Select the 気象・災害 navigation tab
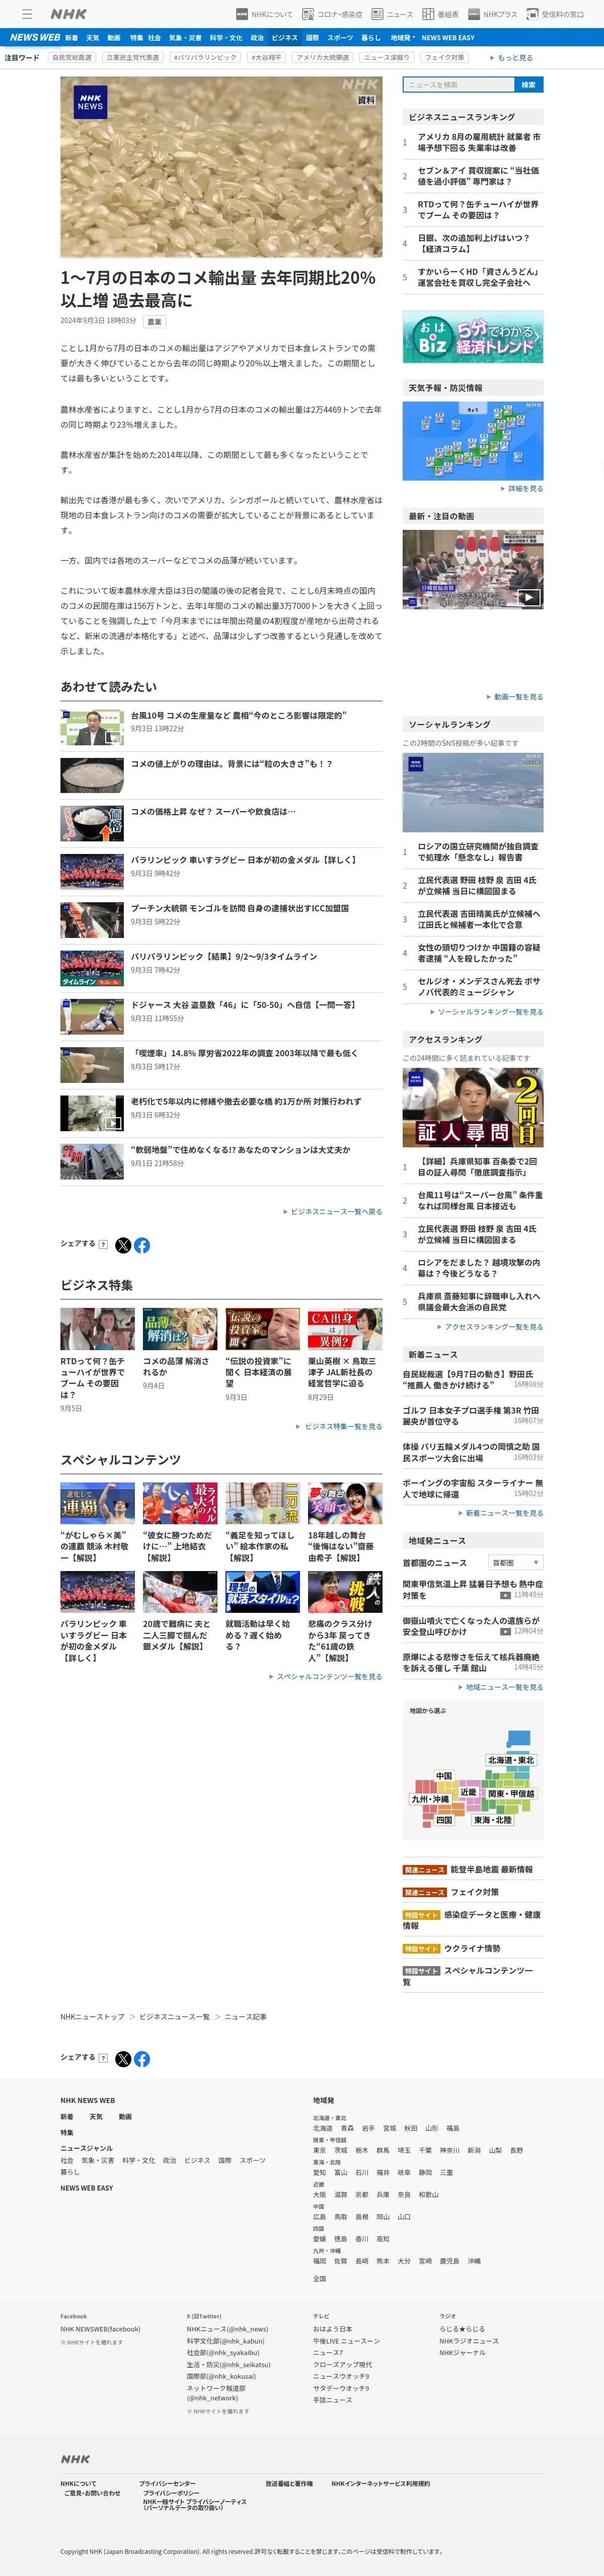Viewport: 604px width, 2576px height. coord(185,38)
